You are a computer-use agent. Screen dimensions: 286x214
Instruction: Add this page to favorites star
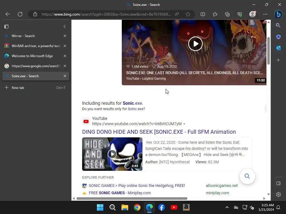click(x=188, y=14)
